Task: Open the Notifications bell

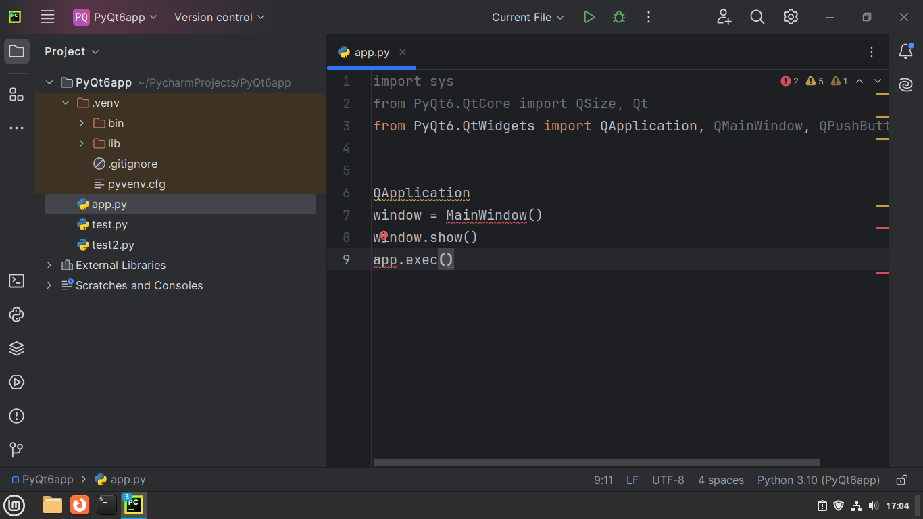Action: (906, 51)
